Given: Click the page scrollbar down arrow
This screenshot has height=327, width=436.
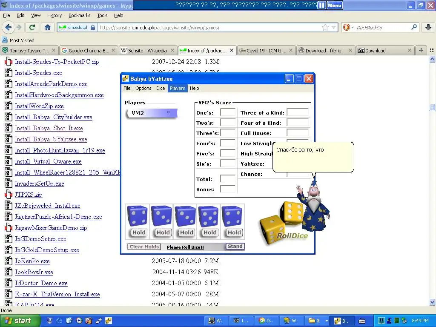Looking at the screenshot, I should pos(432,302).
